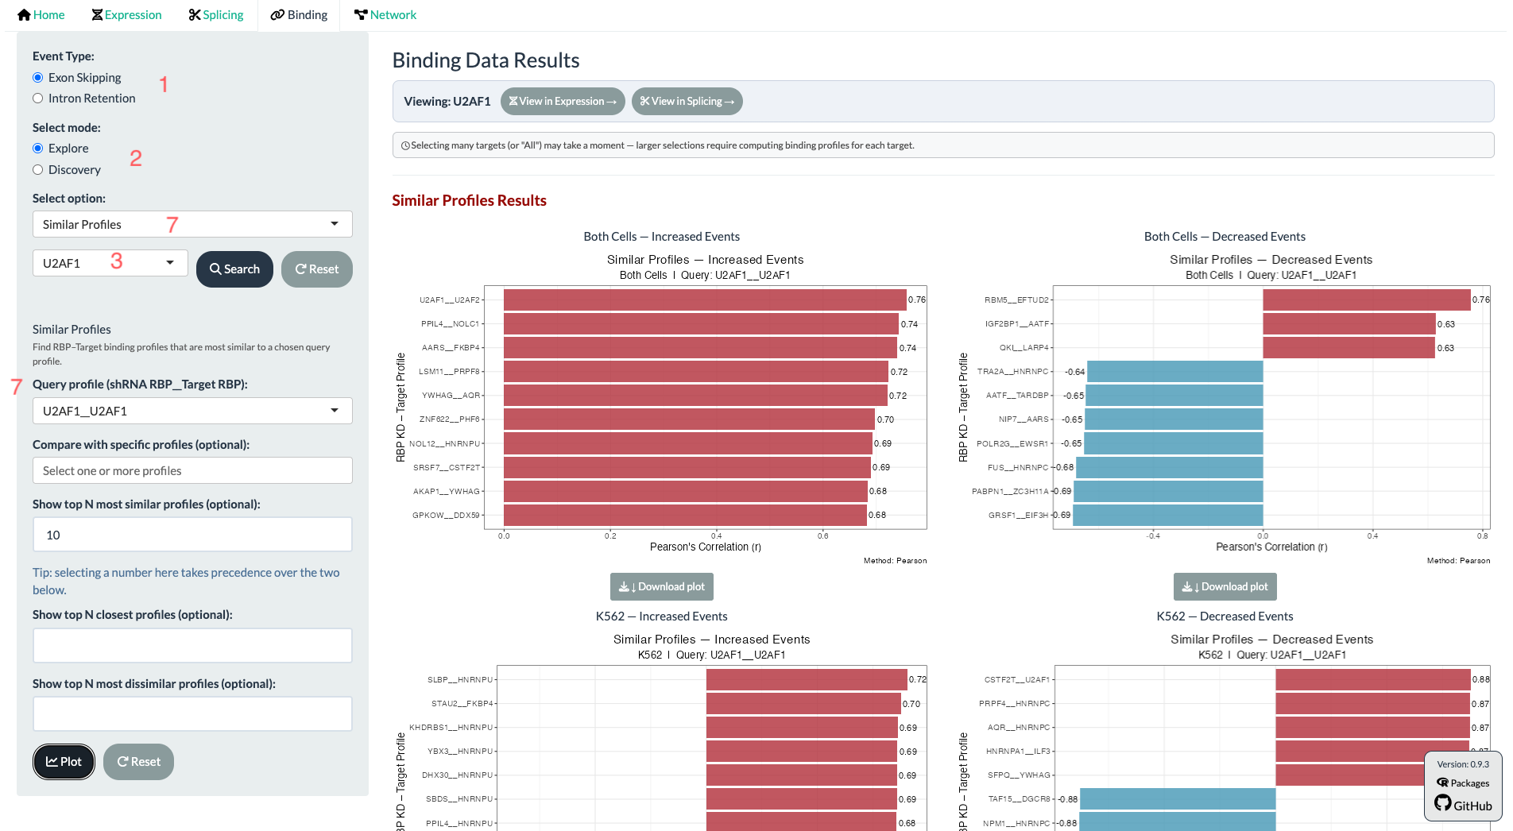Choose Discovery select mode

37,170
